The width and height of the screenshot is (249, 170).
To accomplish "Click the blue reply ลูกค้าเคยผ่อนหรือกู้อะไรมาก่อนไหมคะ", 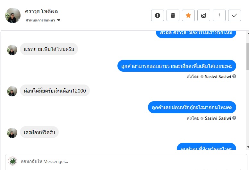I will [x=192, y=107].
